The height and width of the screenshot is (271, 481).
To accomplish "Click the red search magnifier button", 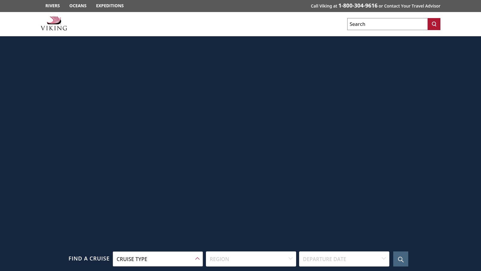I will [434, 24].
